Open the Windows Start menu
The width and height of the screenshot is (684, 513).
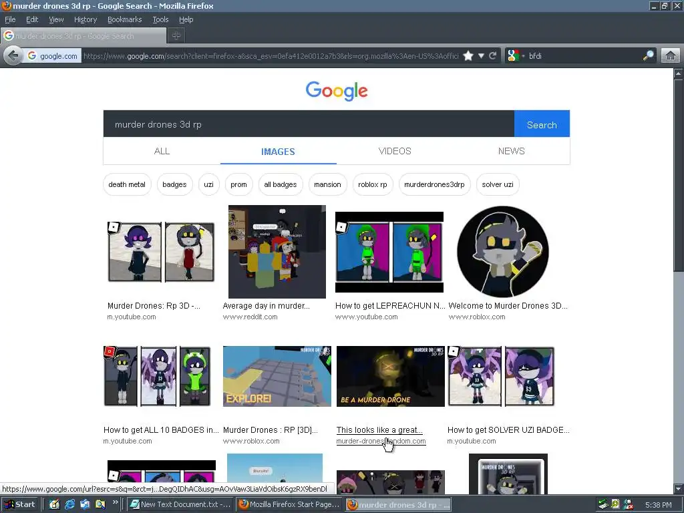click(x=19, y=504)
